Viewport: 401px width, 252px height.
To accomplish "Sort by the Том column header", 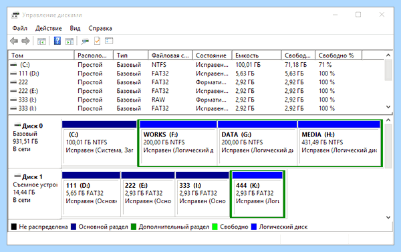I will tap(41, 55).
